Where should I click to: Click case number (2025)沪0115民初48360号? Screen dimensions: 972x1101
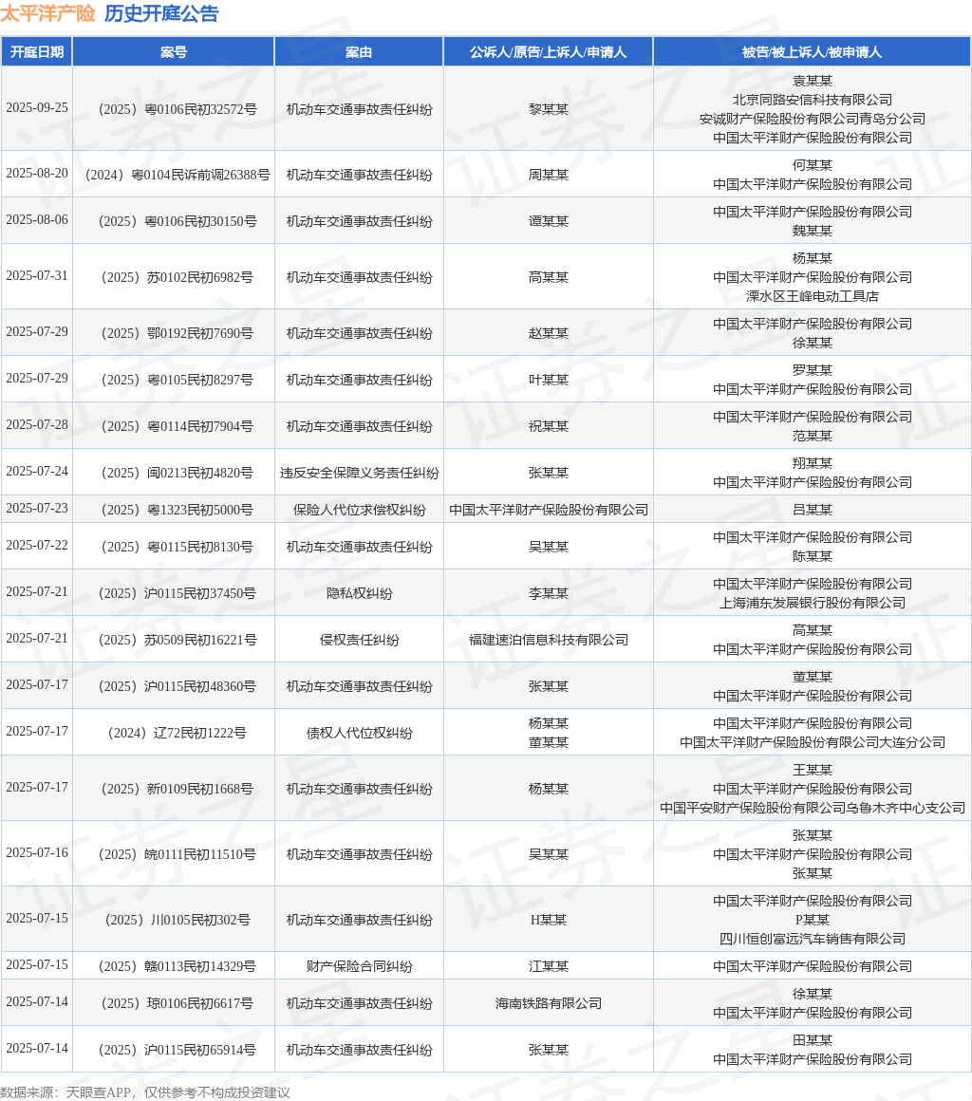(x=177, y=686)
